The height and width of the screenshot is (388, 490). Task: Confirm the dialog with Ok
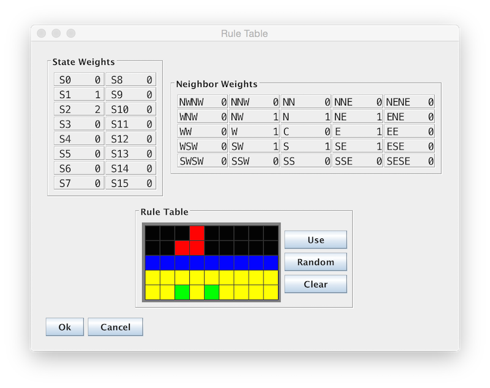coord(65,327)
